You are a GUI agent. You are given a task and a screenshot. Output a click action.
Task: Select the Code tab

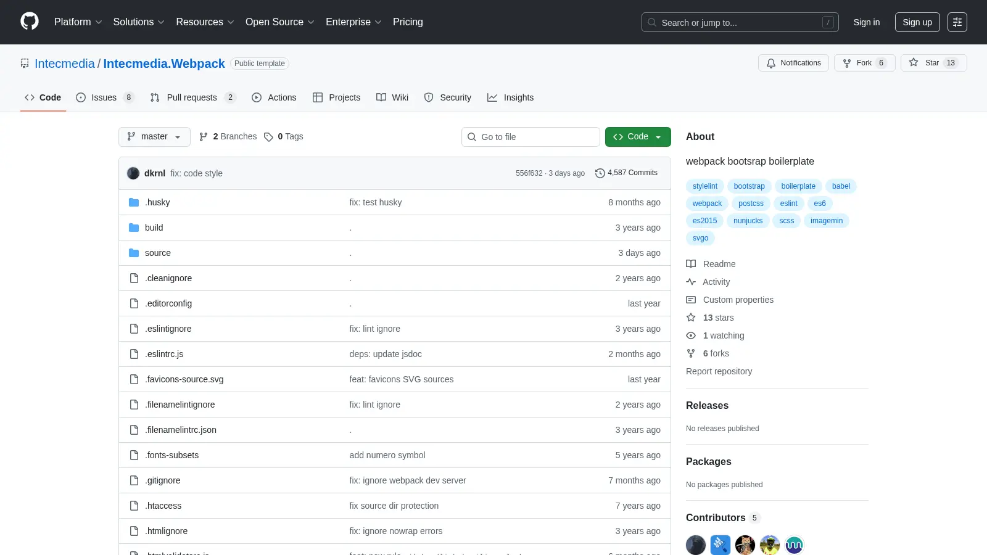pos(43,97)
